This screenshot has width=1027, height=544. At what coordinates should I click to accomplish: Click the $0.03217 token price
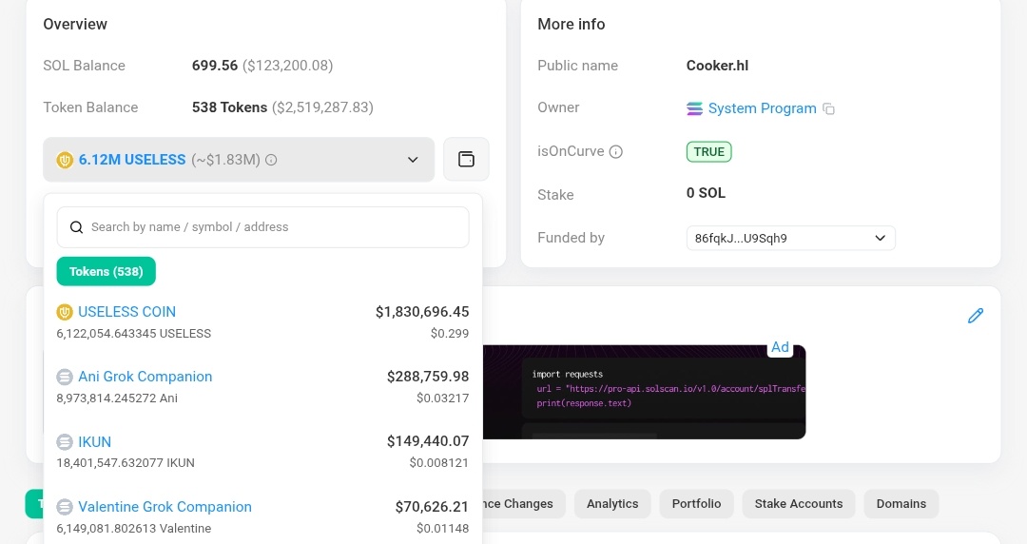[x=443, y=398]
